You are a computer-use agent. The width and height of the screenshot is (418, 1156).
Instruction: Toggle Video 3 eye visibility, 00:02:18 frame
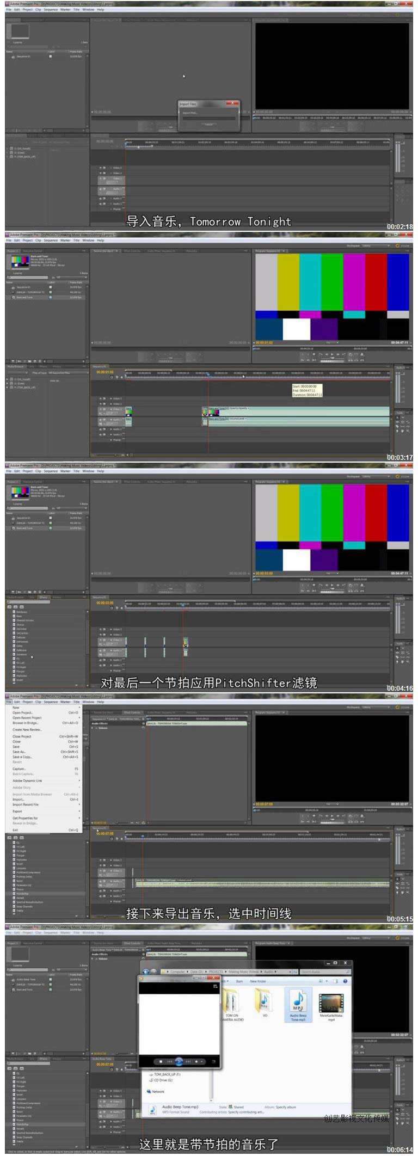(x=101, y=168)
